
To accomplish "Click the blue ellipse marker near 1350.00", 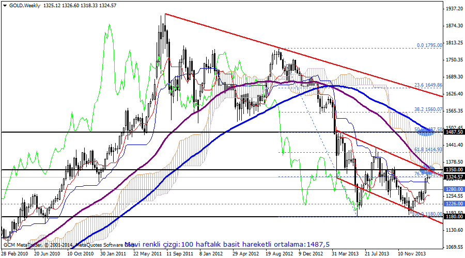I will click(428, 170).
